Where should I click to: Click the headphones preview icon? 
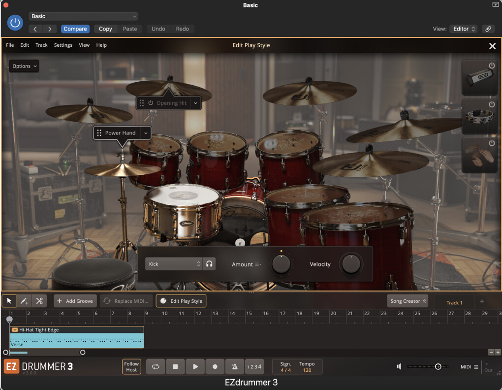click(x=210, y=264)
